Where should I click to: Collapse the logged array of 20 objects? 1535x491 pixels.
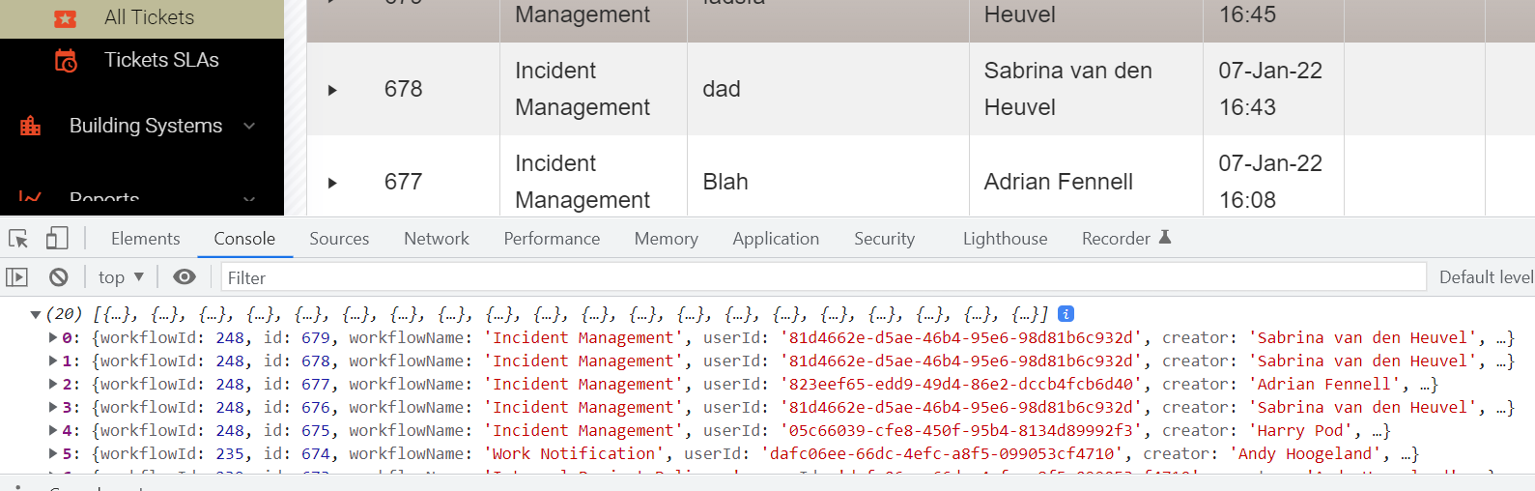[x=36, y=314]
